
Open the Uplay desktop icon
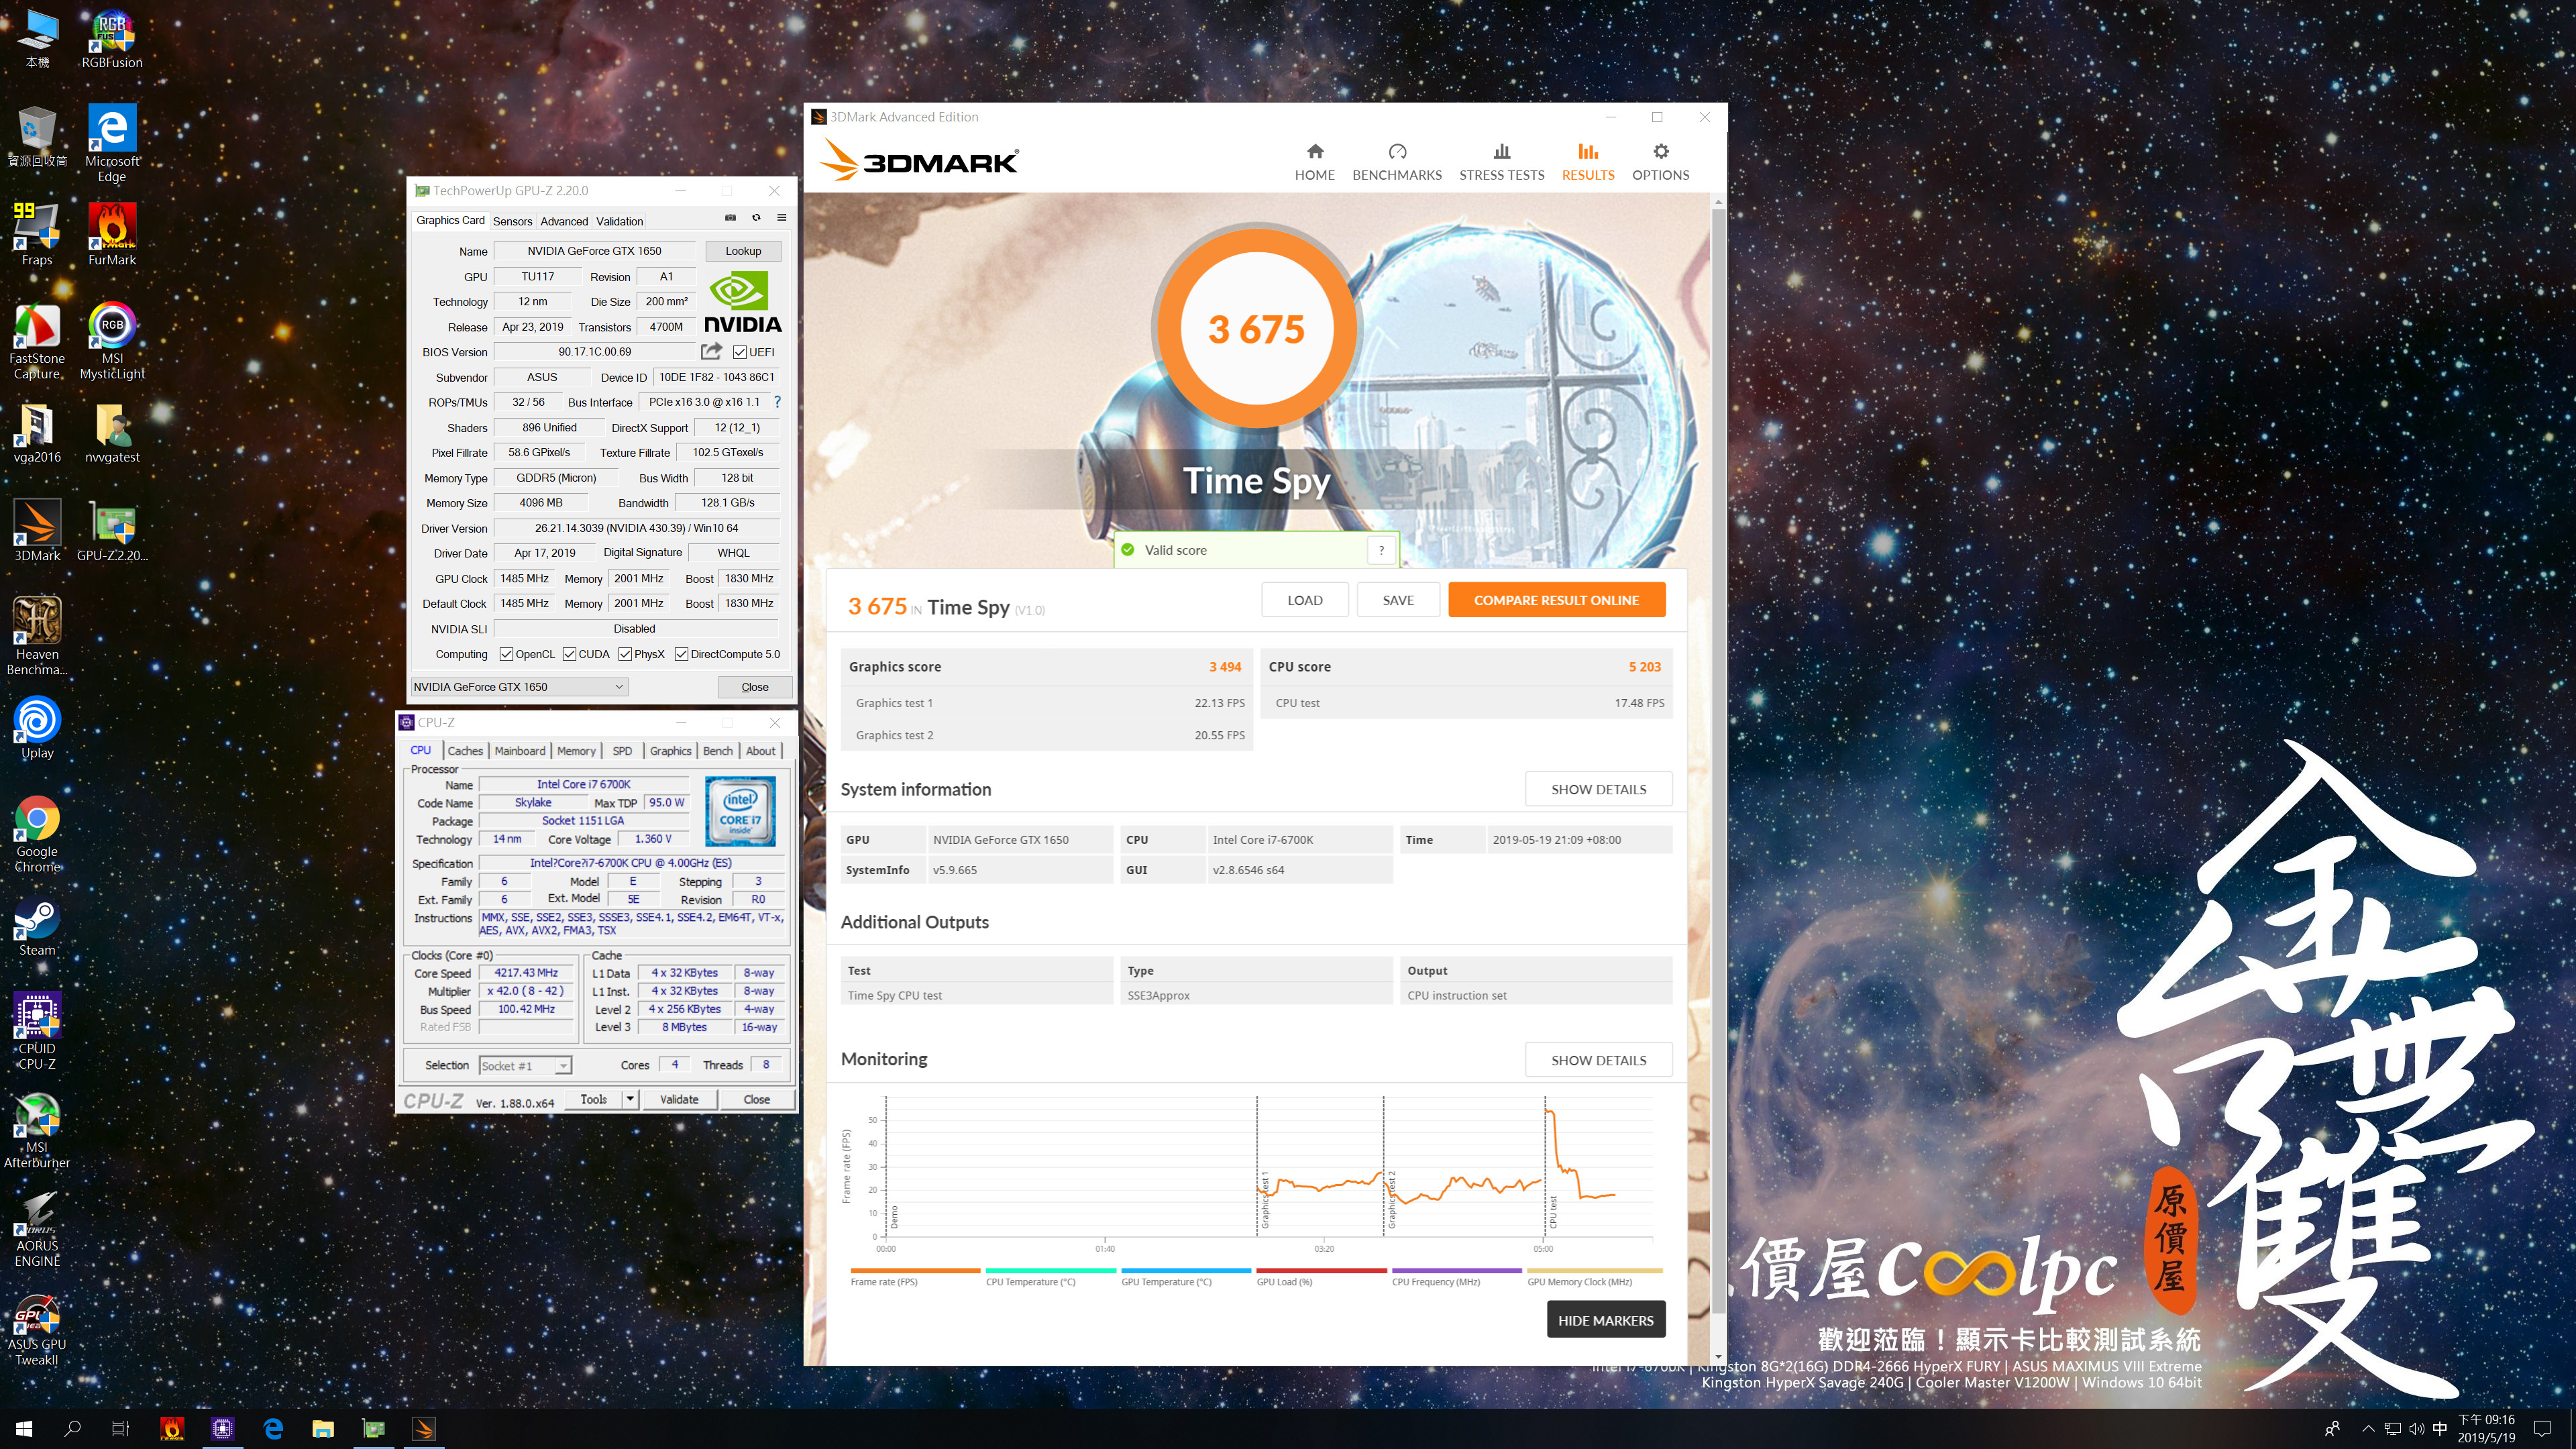[x=37, y=728]
